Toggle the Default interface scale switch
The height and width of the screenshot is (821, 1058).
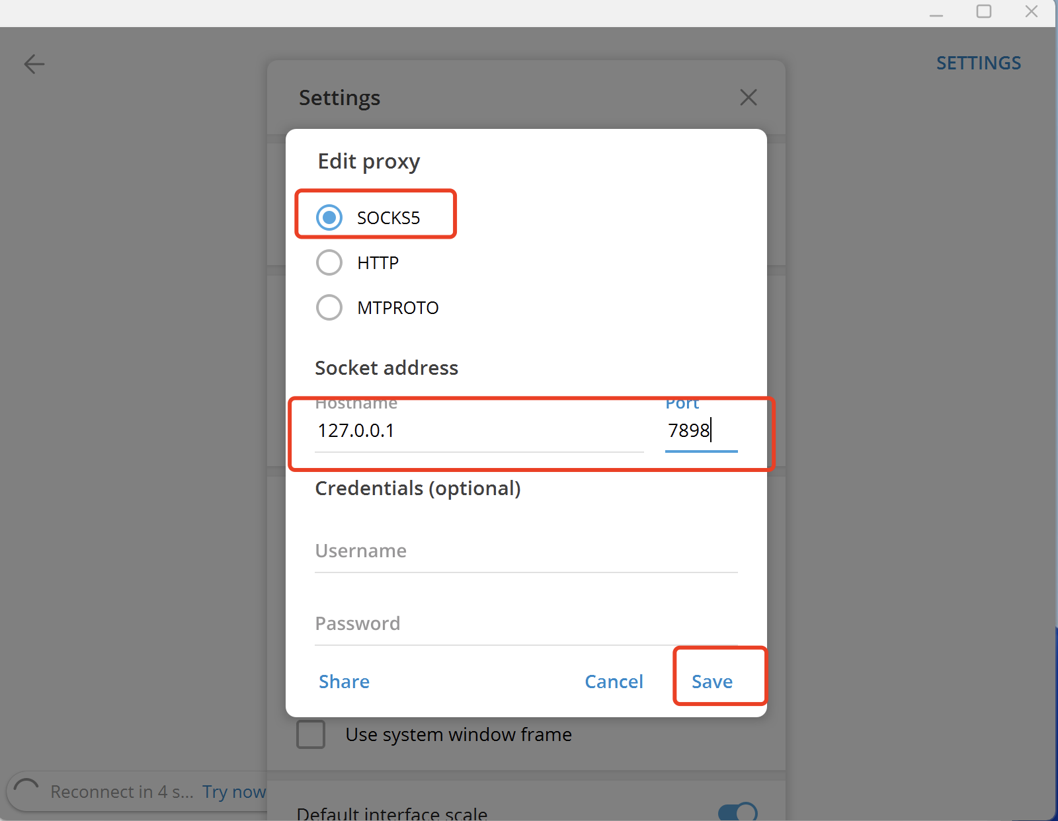[737, 812]
